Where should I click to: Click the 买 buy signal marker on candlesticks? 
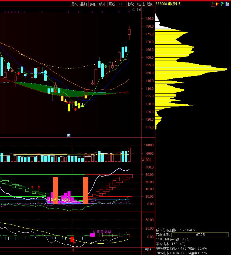(x=70, y=102)
